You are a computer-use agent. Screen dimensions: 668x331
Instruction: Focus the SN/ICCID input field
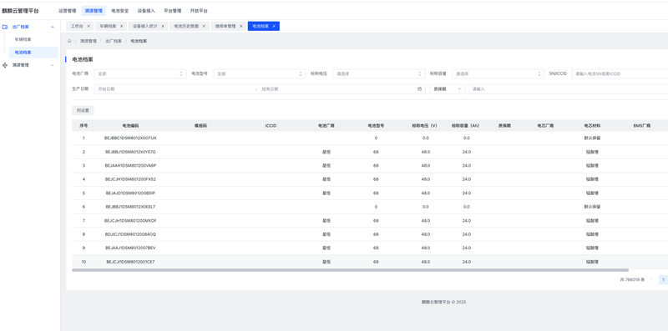point(620,73)
